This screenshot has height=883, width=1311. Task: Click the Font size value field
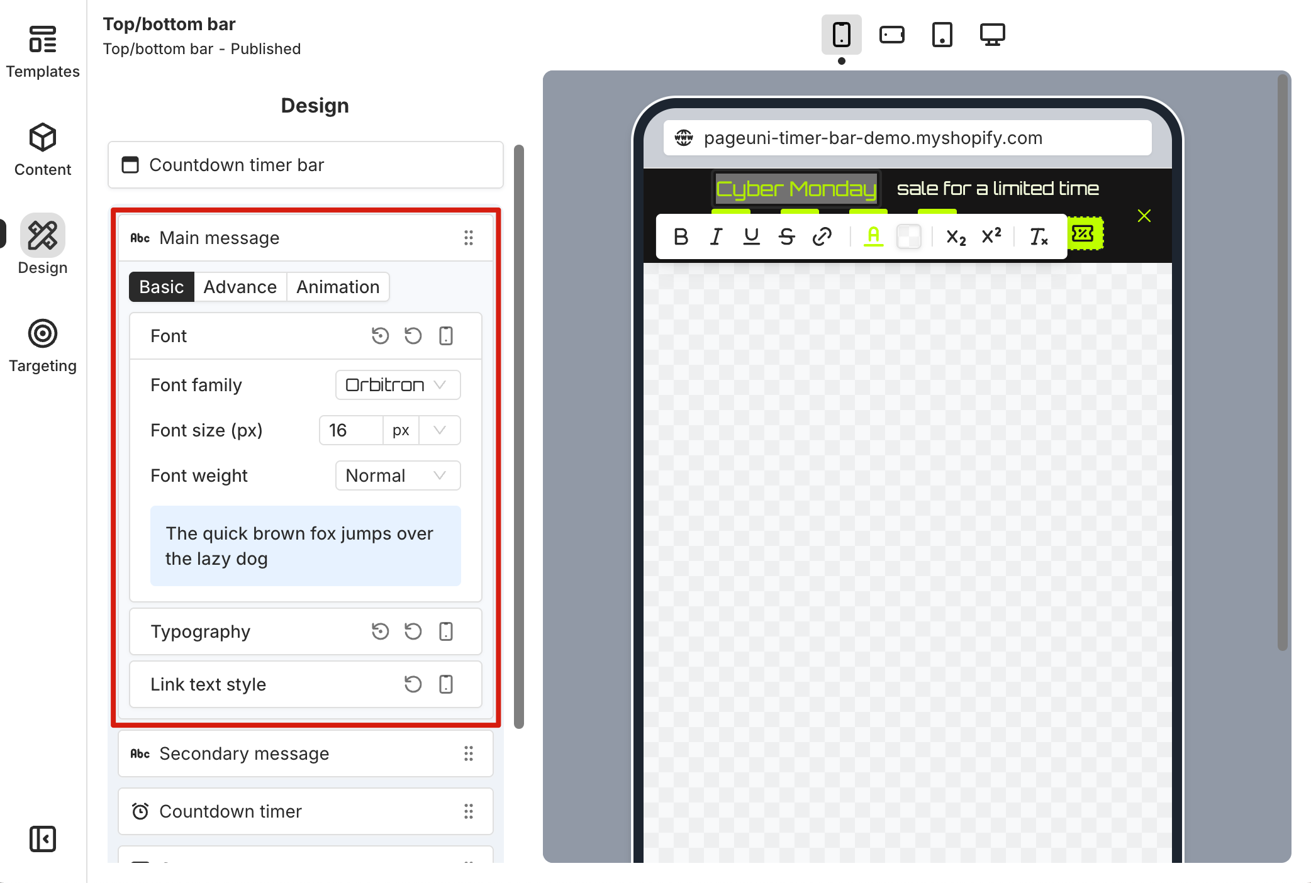point(351,430)
